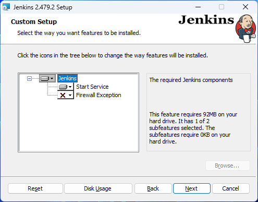Click the disabled Browse... button
This screenshot has height=202, width=258.
pos(228,165)
